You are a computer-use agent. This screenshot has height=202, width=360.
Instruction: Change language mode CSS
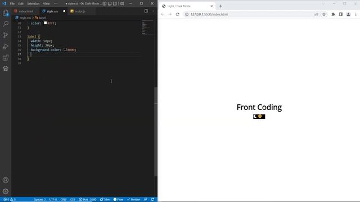coord(73,200)
